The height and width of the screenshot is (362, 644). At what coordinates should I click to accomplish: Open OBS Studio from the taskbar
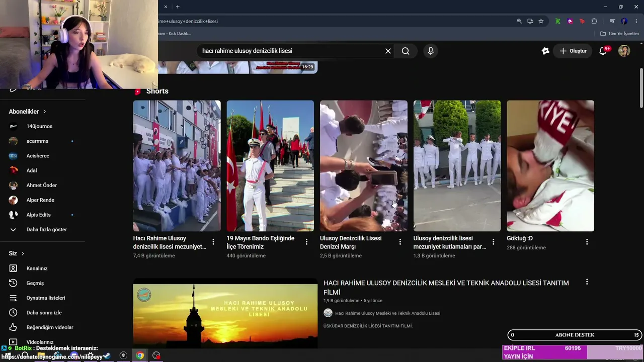(x=156, y=355)
